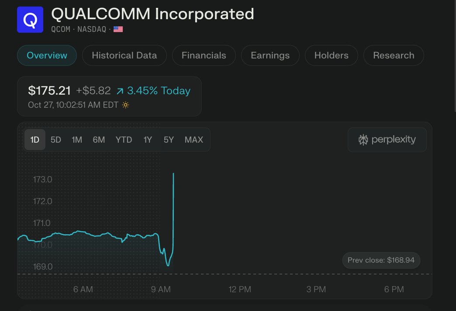Image resolution: width=456 pixels, height=311 pixels.
Task: Click the sun market-status icon
Action: [x=126, y=105]
